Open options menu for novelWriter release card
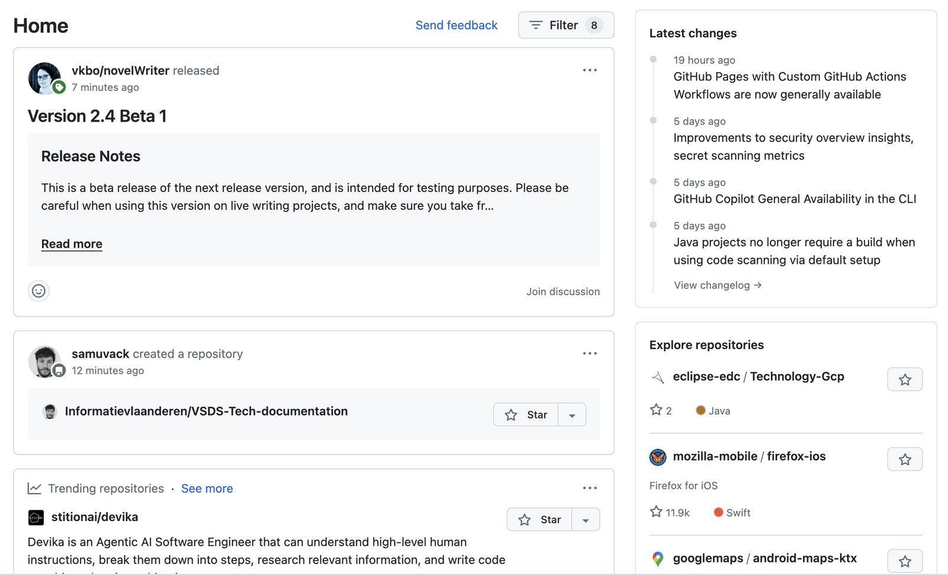Image resolution: width=948 pixels, height=575 pixels. 590,70
